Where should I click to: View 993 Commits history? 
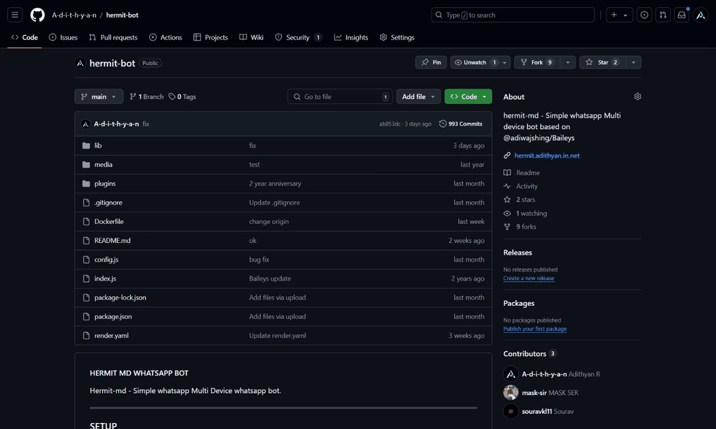click(461, 124)
